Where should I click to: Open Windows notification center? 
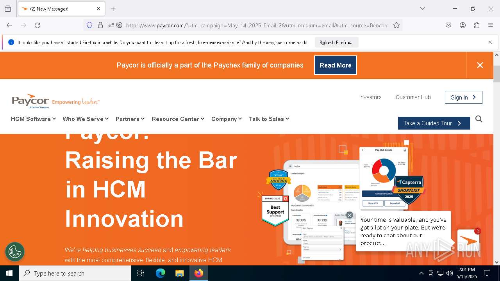487,273
